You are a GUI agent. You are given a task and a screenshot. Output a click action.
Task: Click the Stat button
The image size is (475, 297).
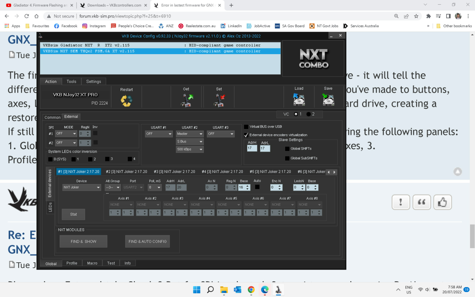74,214
